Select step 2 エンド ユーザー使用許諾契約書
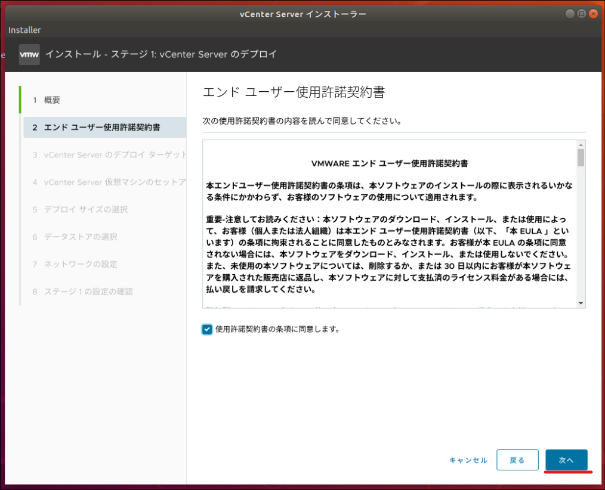The image size is (605, 490). click(x=105, y=128)
